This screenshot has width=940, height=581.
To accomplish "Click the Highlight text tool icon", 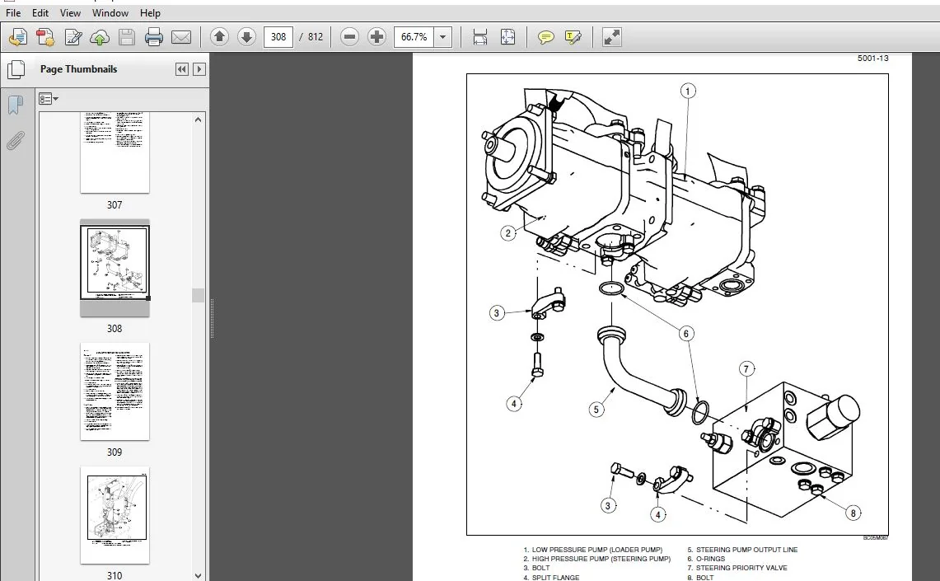I will click(573, 37).
